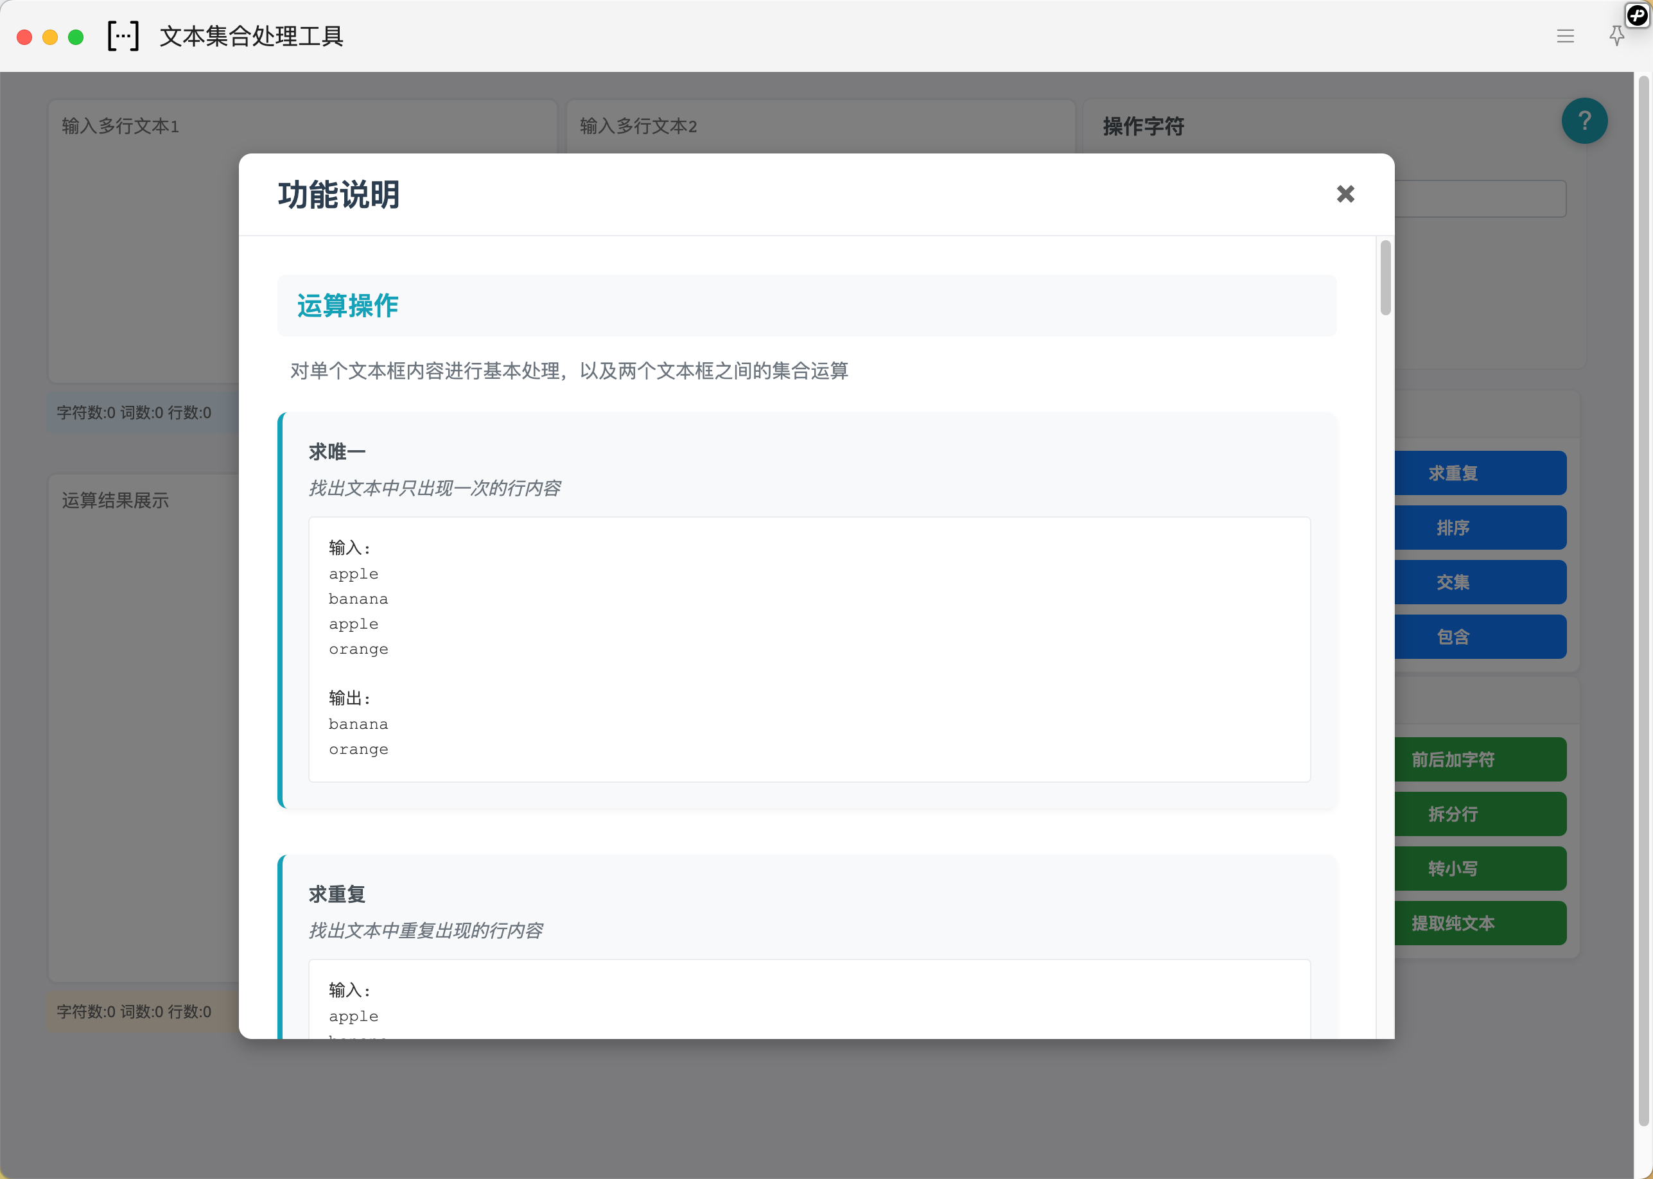
Task: Click the pin window icon
Action: pos(1616,37)
